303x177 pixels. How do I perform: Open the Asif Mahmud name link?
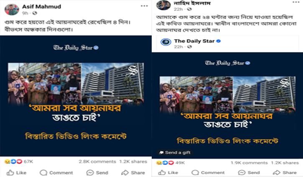[41, 7]
